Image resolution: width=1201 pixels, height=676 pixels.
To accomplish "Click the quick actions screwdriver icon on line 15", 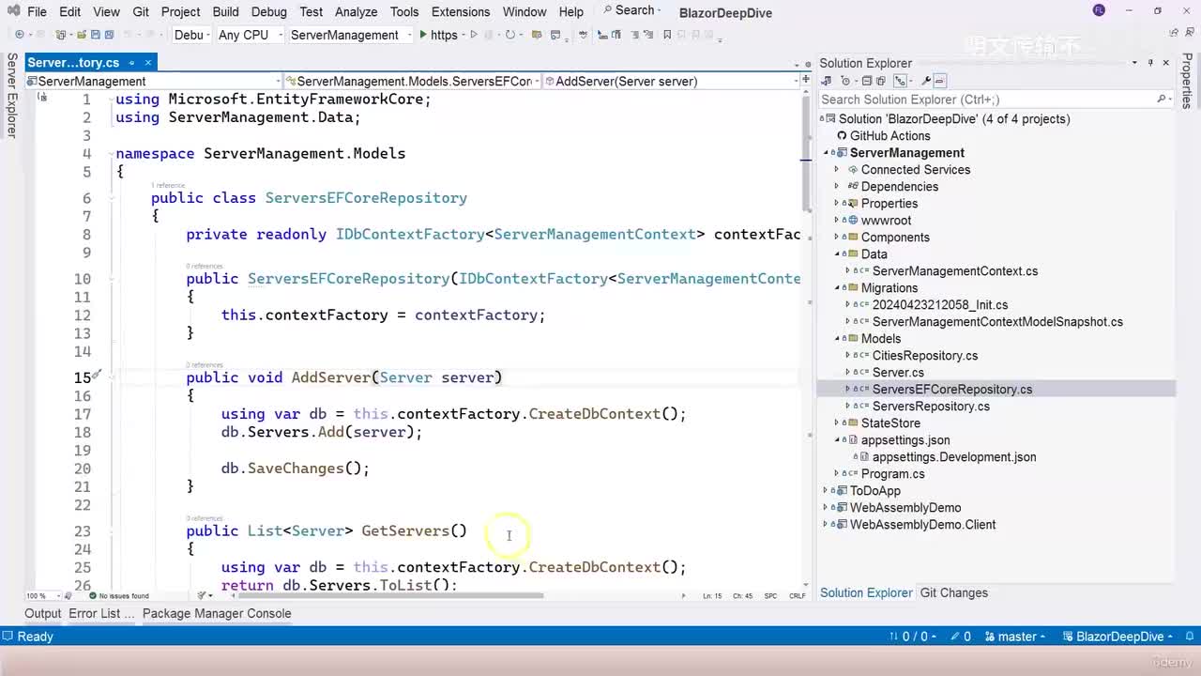I will [x=96, y=376].
